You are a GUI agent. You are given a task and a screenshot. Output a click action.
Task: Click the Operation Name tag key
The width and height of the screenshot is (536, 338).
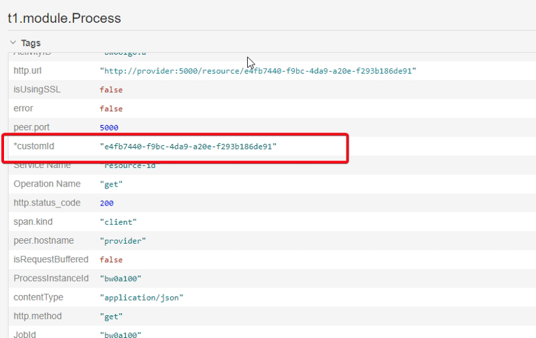pos(47,183)
